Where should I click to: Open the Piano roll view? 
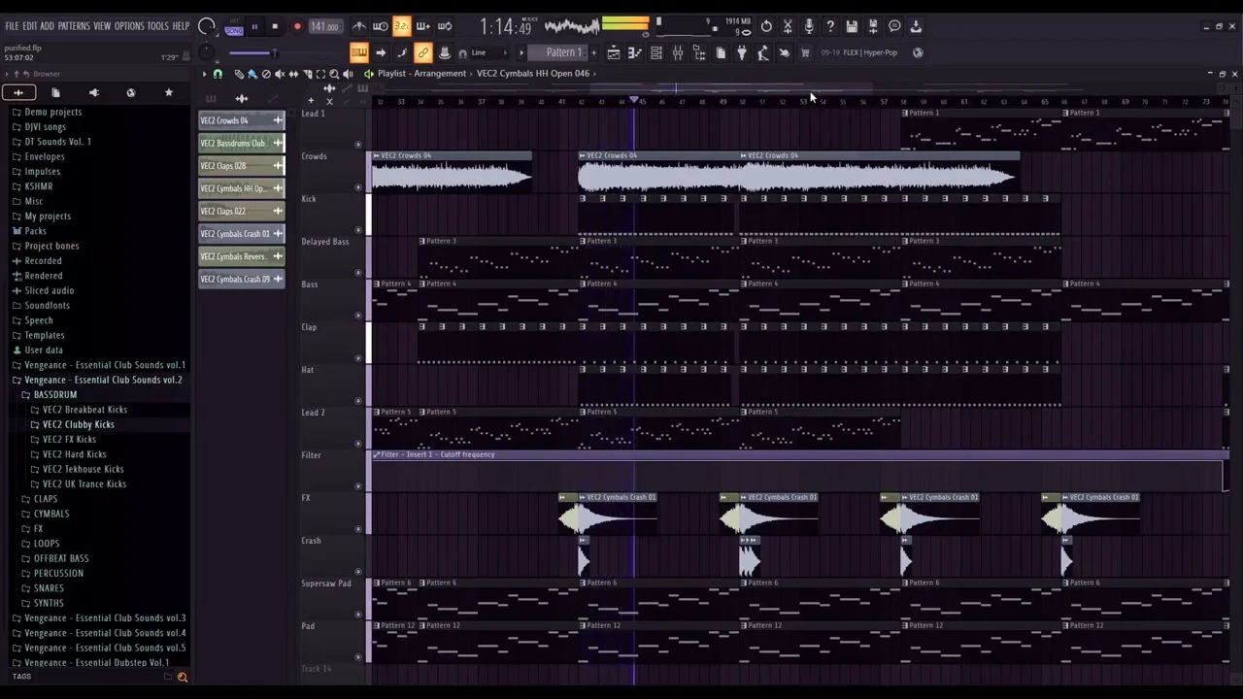coord(635,52)
